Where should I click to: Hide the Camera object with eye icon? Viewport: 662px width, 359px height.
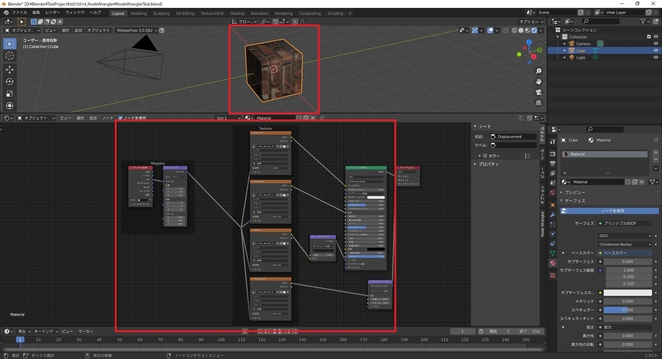pos(655,44)
